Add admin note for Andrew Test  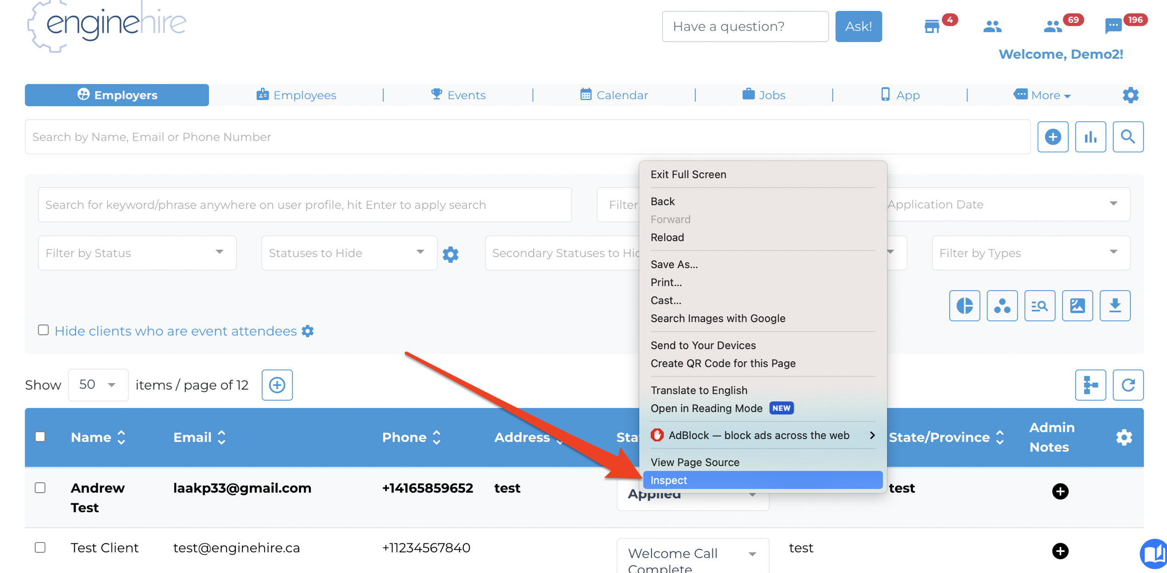(x=1060, y=491)
